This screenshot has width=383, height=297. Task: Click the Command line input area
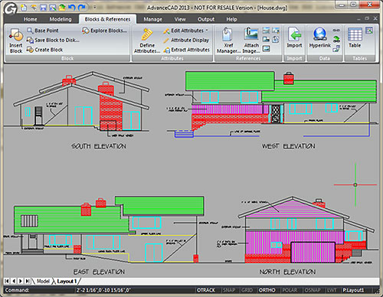pyautogui.click(x=40, y=290)
